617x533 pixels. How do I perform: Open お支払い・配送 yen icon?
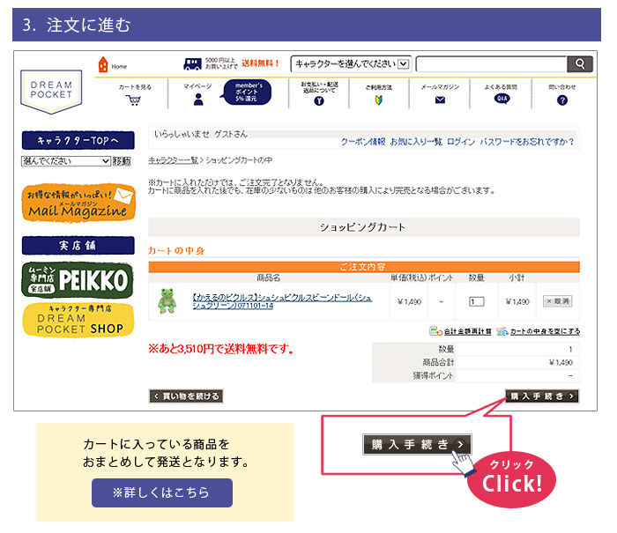(318, 101)
